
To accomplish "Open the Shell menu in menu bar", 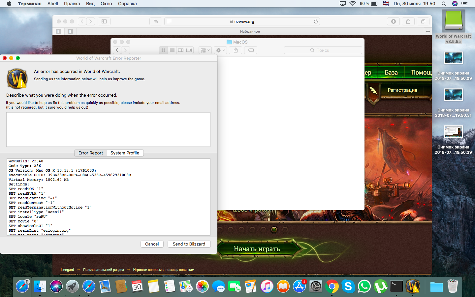I will [x=52, y=4].
